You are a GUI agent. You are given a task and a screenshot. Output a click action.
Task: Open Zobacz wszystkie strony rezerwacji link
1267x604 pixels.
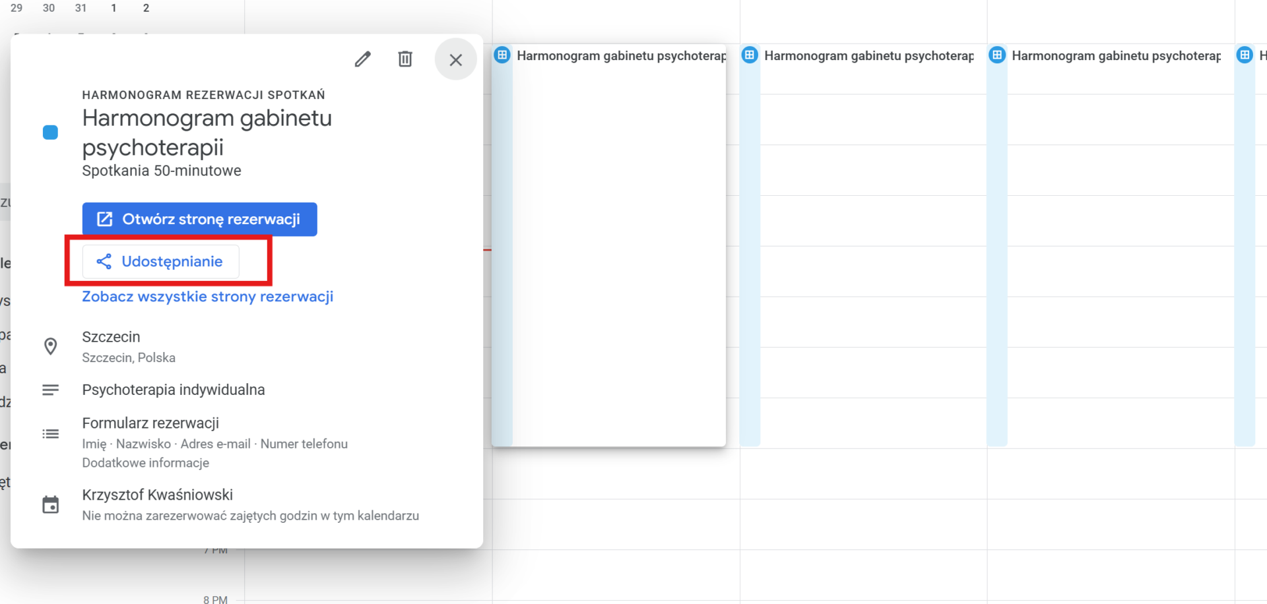[207, 297]
